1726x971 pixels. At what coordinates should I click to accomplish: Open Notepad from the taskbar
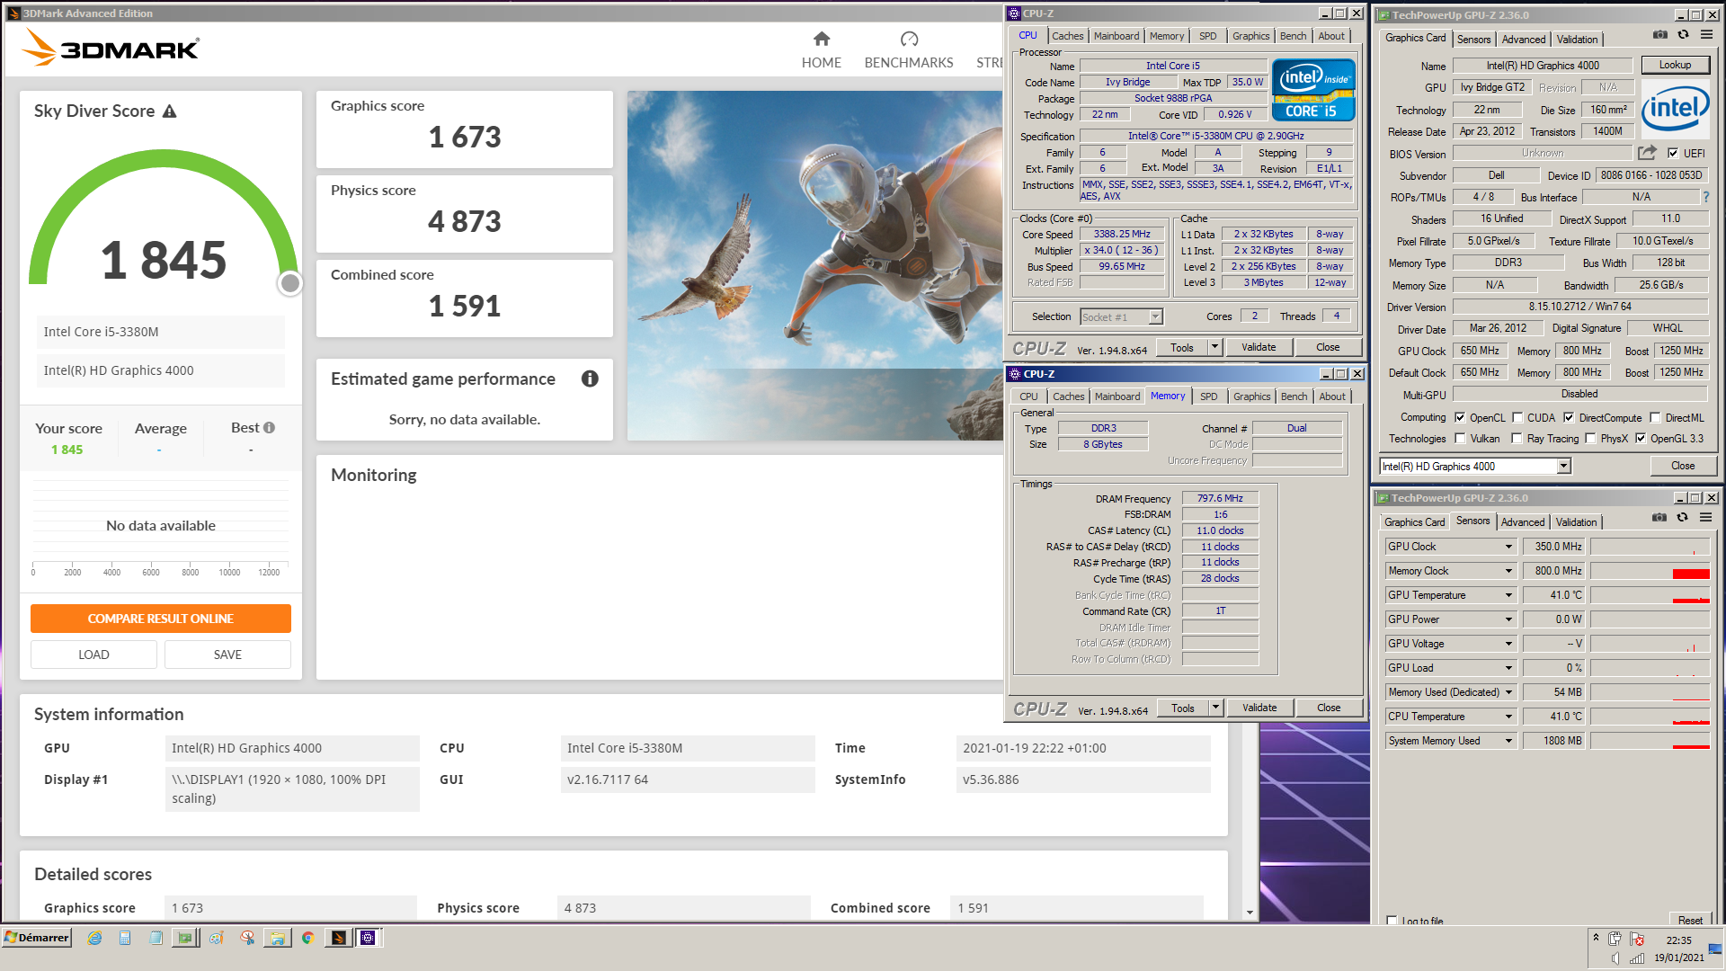pyautogui.click(x=156, y=938)
